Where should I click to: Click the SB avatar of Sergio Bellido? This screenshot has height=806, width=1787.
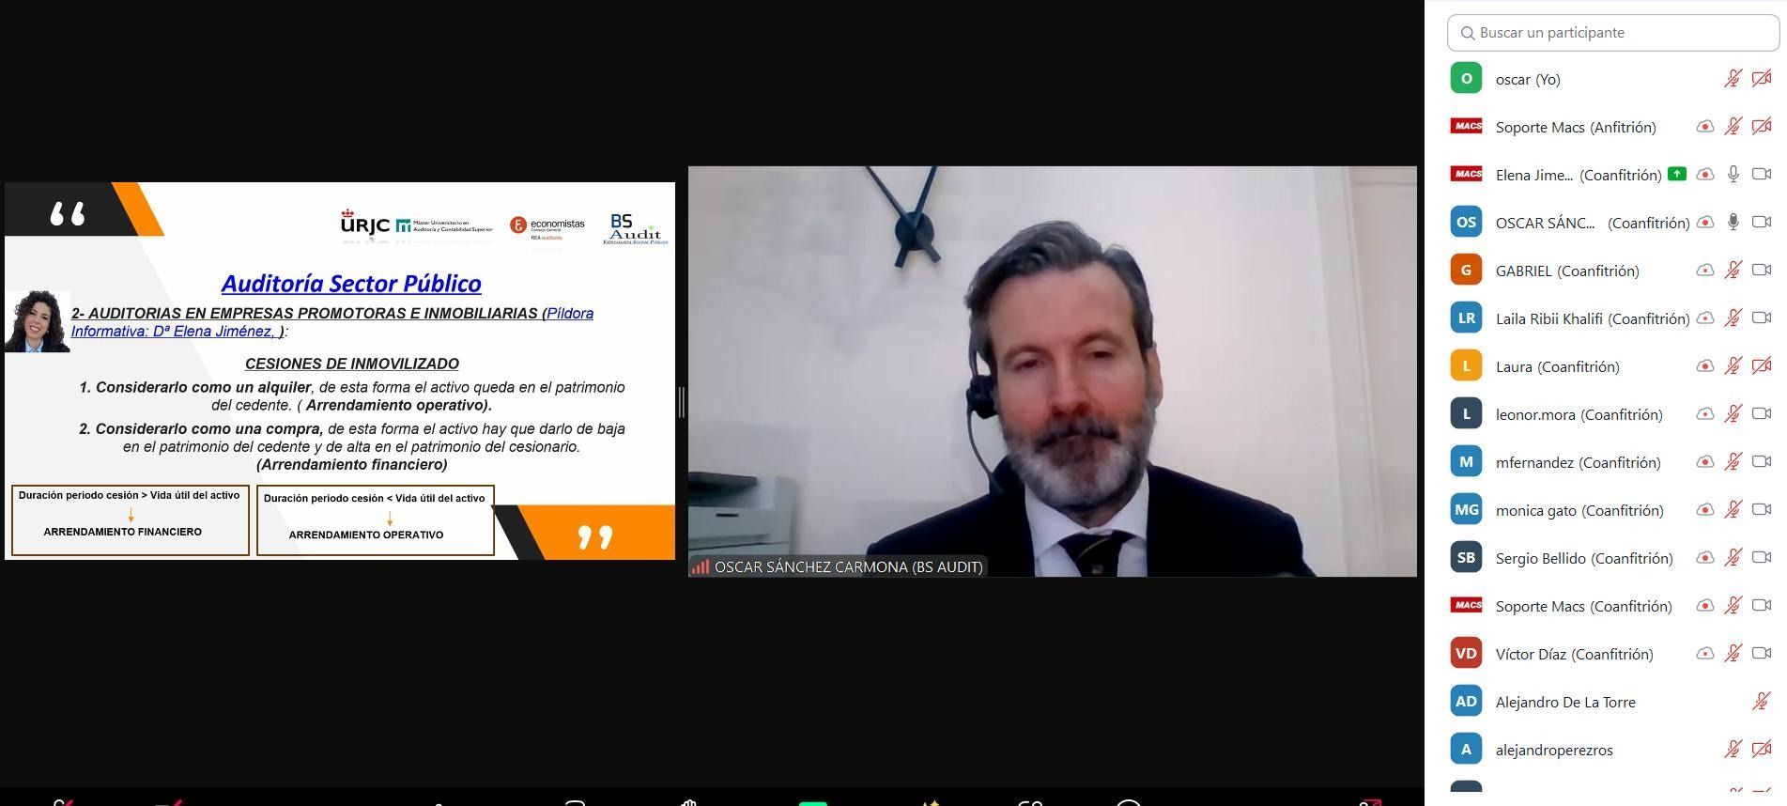[x=1466, y=557]
